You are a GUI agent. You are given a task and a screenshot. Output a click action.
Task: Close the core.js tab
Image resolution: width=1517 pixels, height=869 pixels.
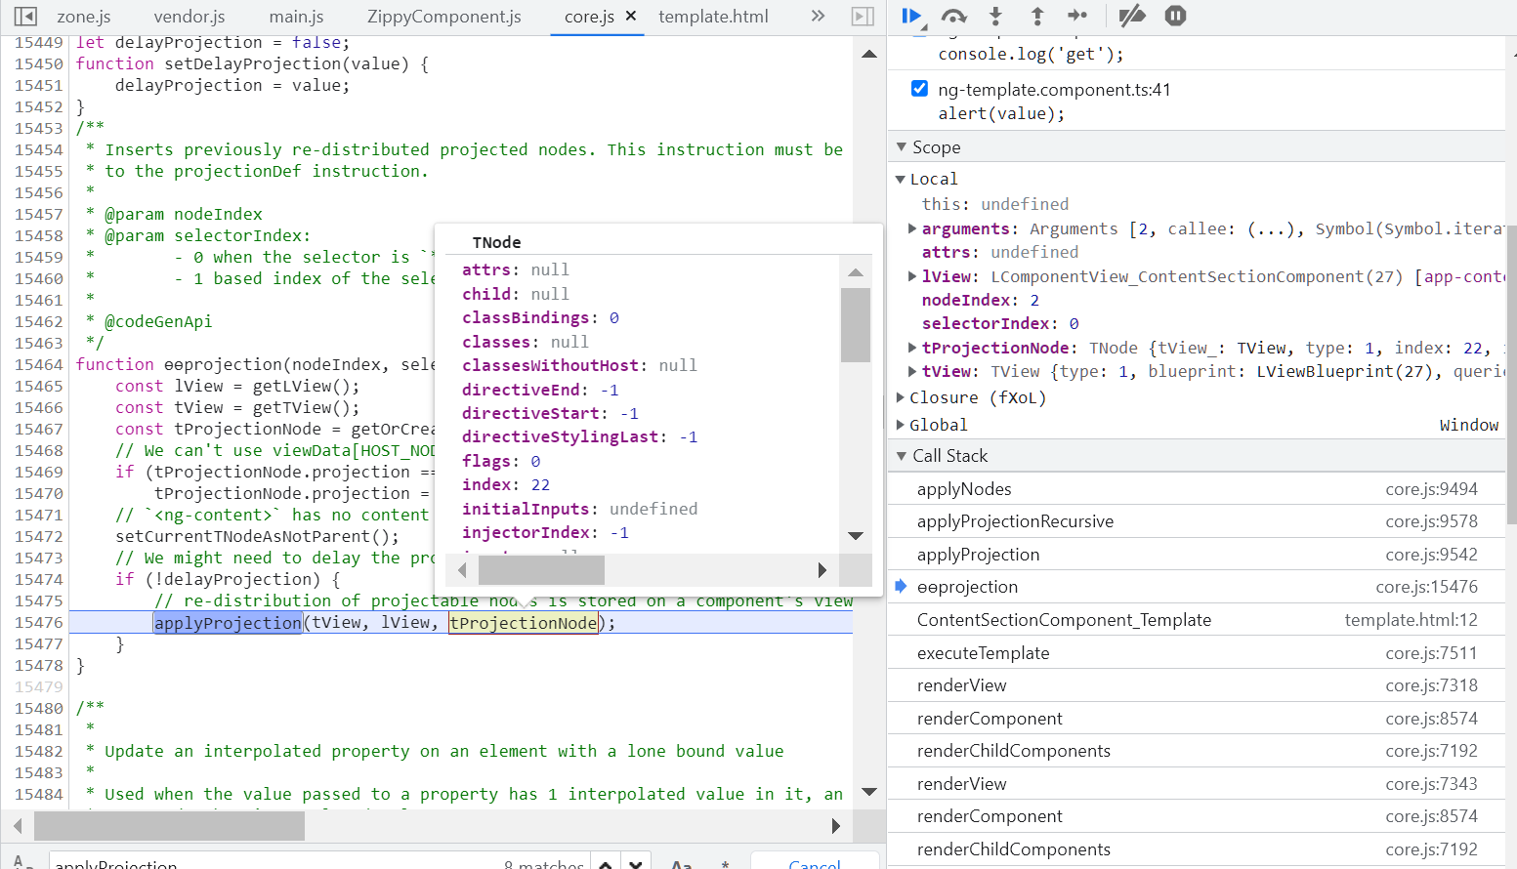click(x=631, y=16)
